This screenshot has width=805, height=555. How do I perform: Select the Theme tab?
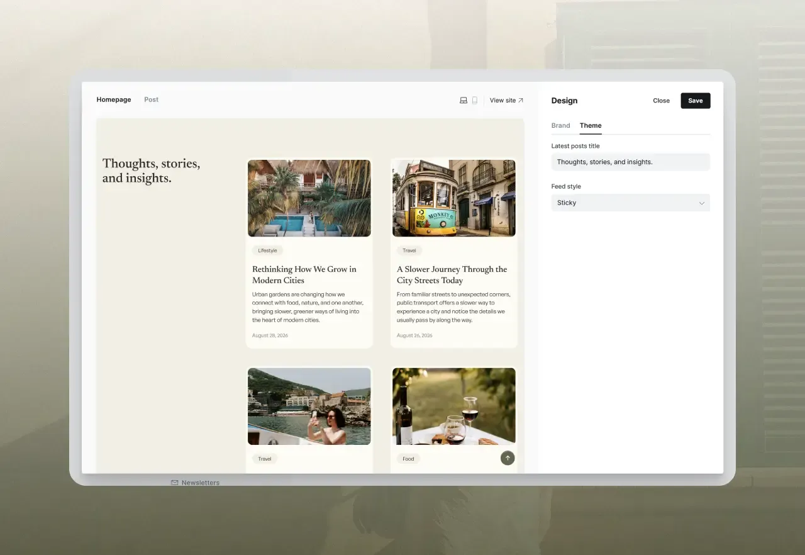click(x=591, y=126)
